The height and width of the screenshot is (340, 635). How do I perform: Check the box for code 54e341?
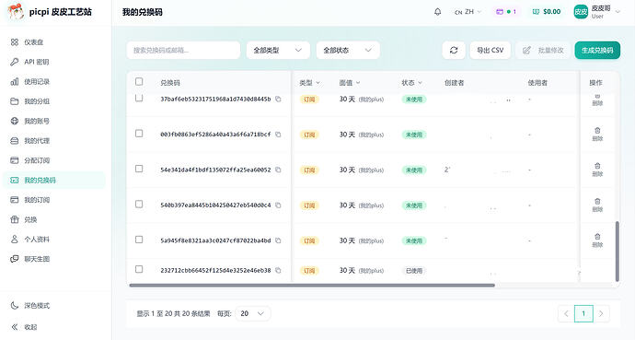(x=139, y=169)
